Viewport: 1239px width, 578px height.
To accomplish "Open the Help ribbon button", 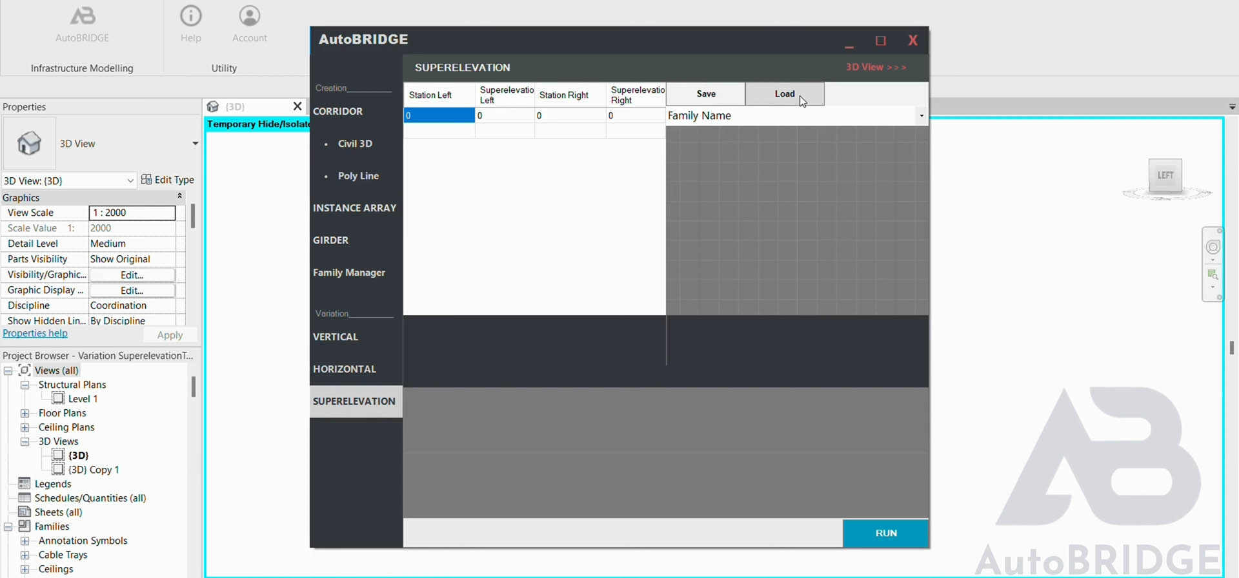I will click(x=190, y=24).
